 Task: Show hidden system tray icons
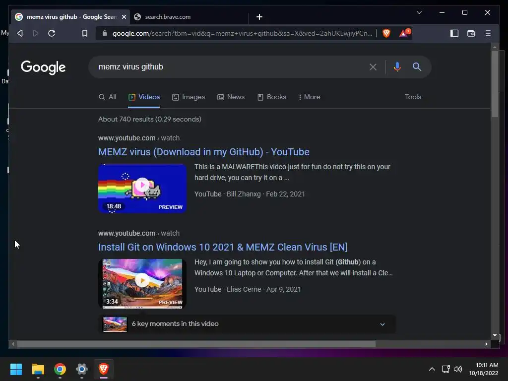[x=432, y=369]
